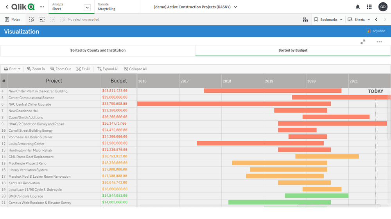Screen dimensions: 391x219
Task: Zoom In on the Gantt chart
Action: 36,69
